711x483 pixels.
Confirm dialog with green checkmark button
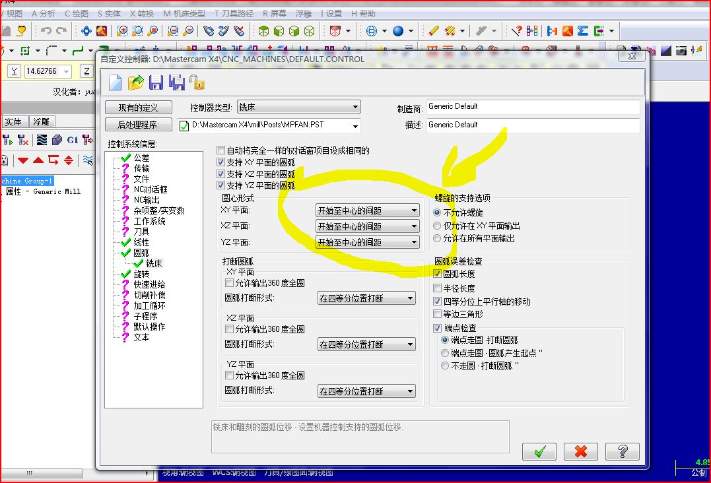[539, 451]
